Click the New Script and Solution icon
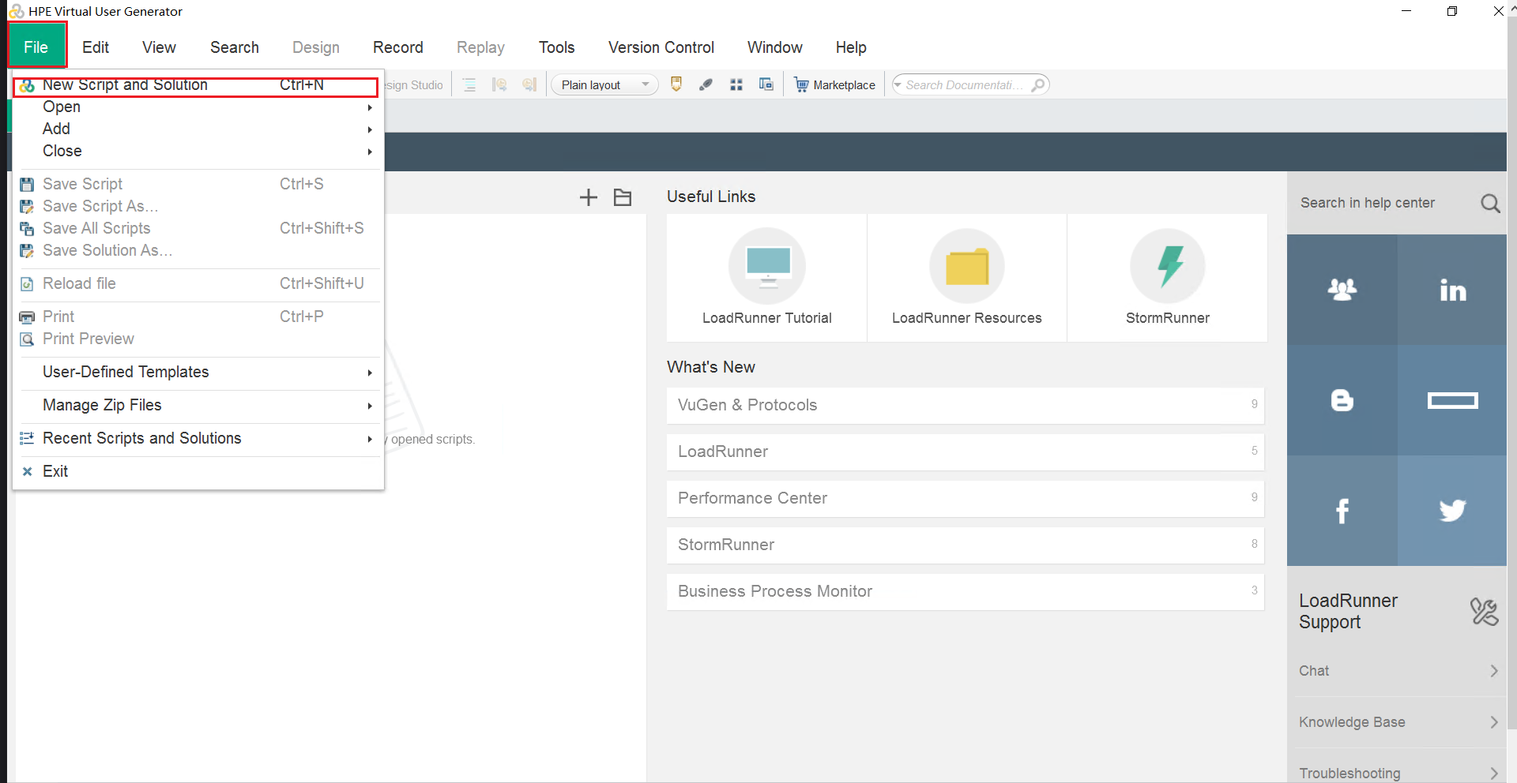This screenshot has width=1517, height=783. point(28,85)
